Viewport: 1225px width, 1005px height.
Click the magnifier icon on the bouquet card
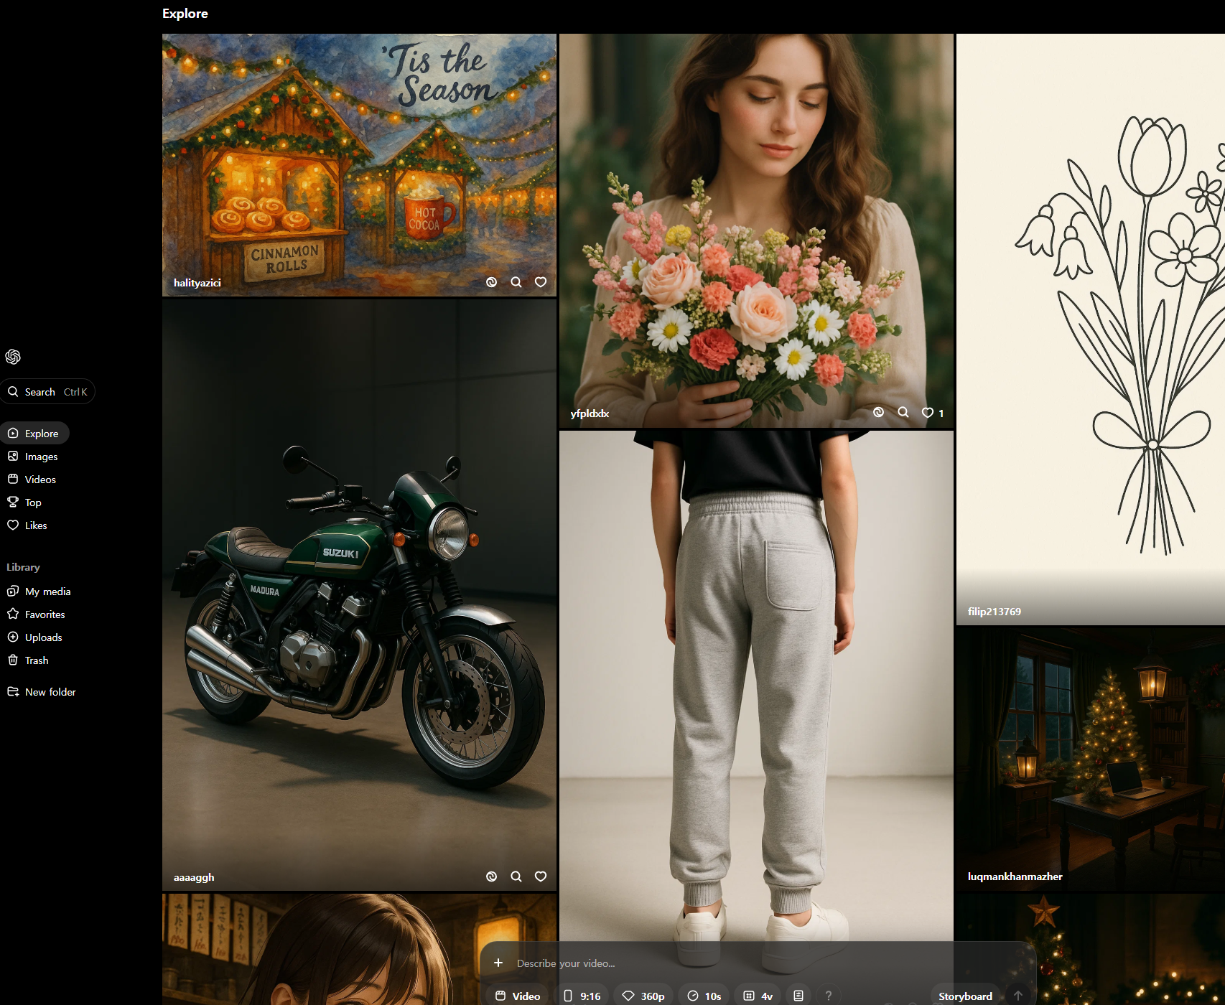click(903, 412)
